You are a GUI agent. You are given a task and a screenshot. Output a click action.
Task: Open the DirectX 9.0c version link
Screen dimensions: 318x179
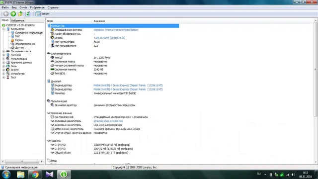coord(109,38)
